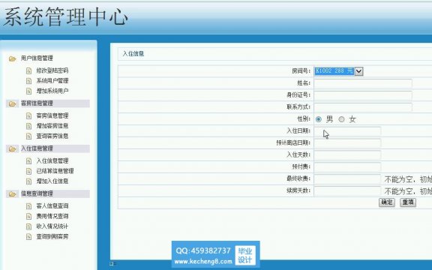Viewport: 432px width, 270px height.
Task: Click the page icon next to 收入情况统计
Action: click(x=29, y=226)
